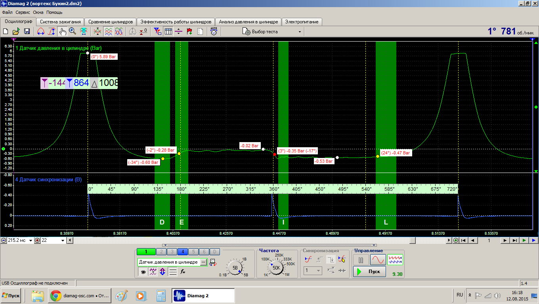
Task: Open sensor selection via the ellipsis button
Action: pos(203,262)
